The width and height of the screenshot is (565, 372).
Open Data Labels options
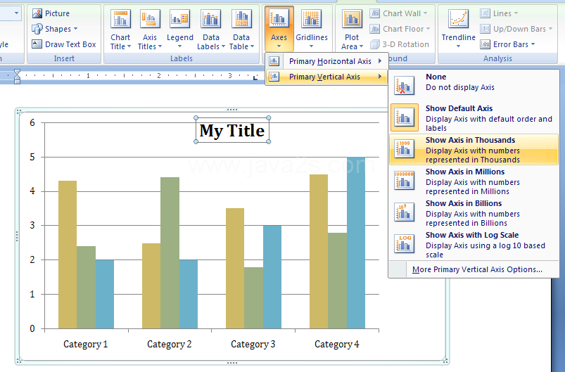click(211, 30)
